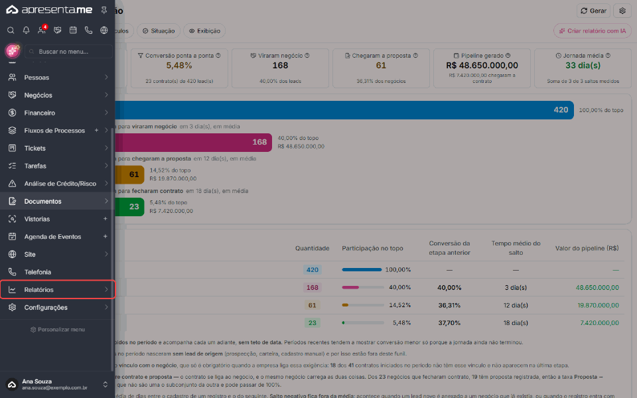The height and width of the screenshot is (398, 637).
Task: Expand the Configurações submenu chevron
Action: tap(106, 307)
